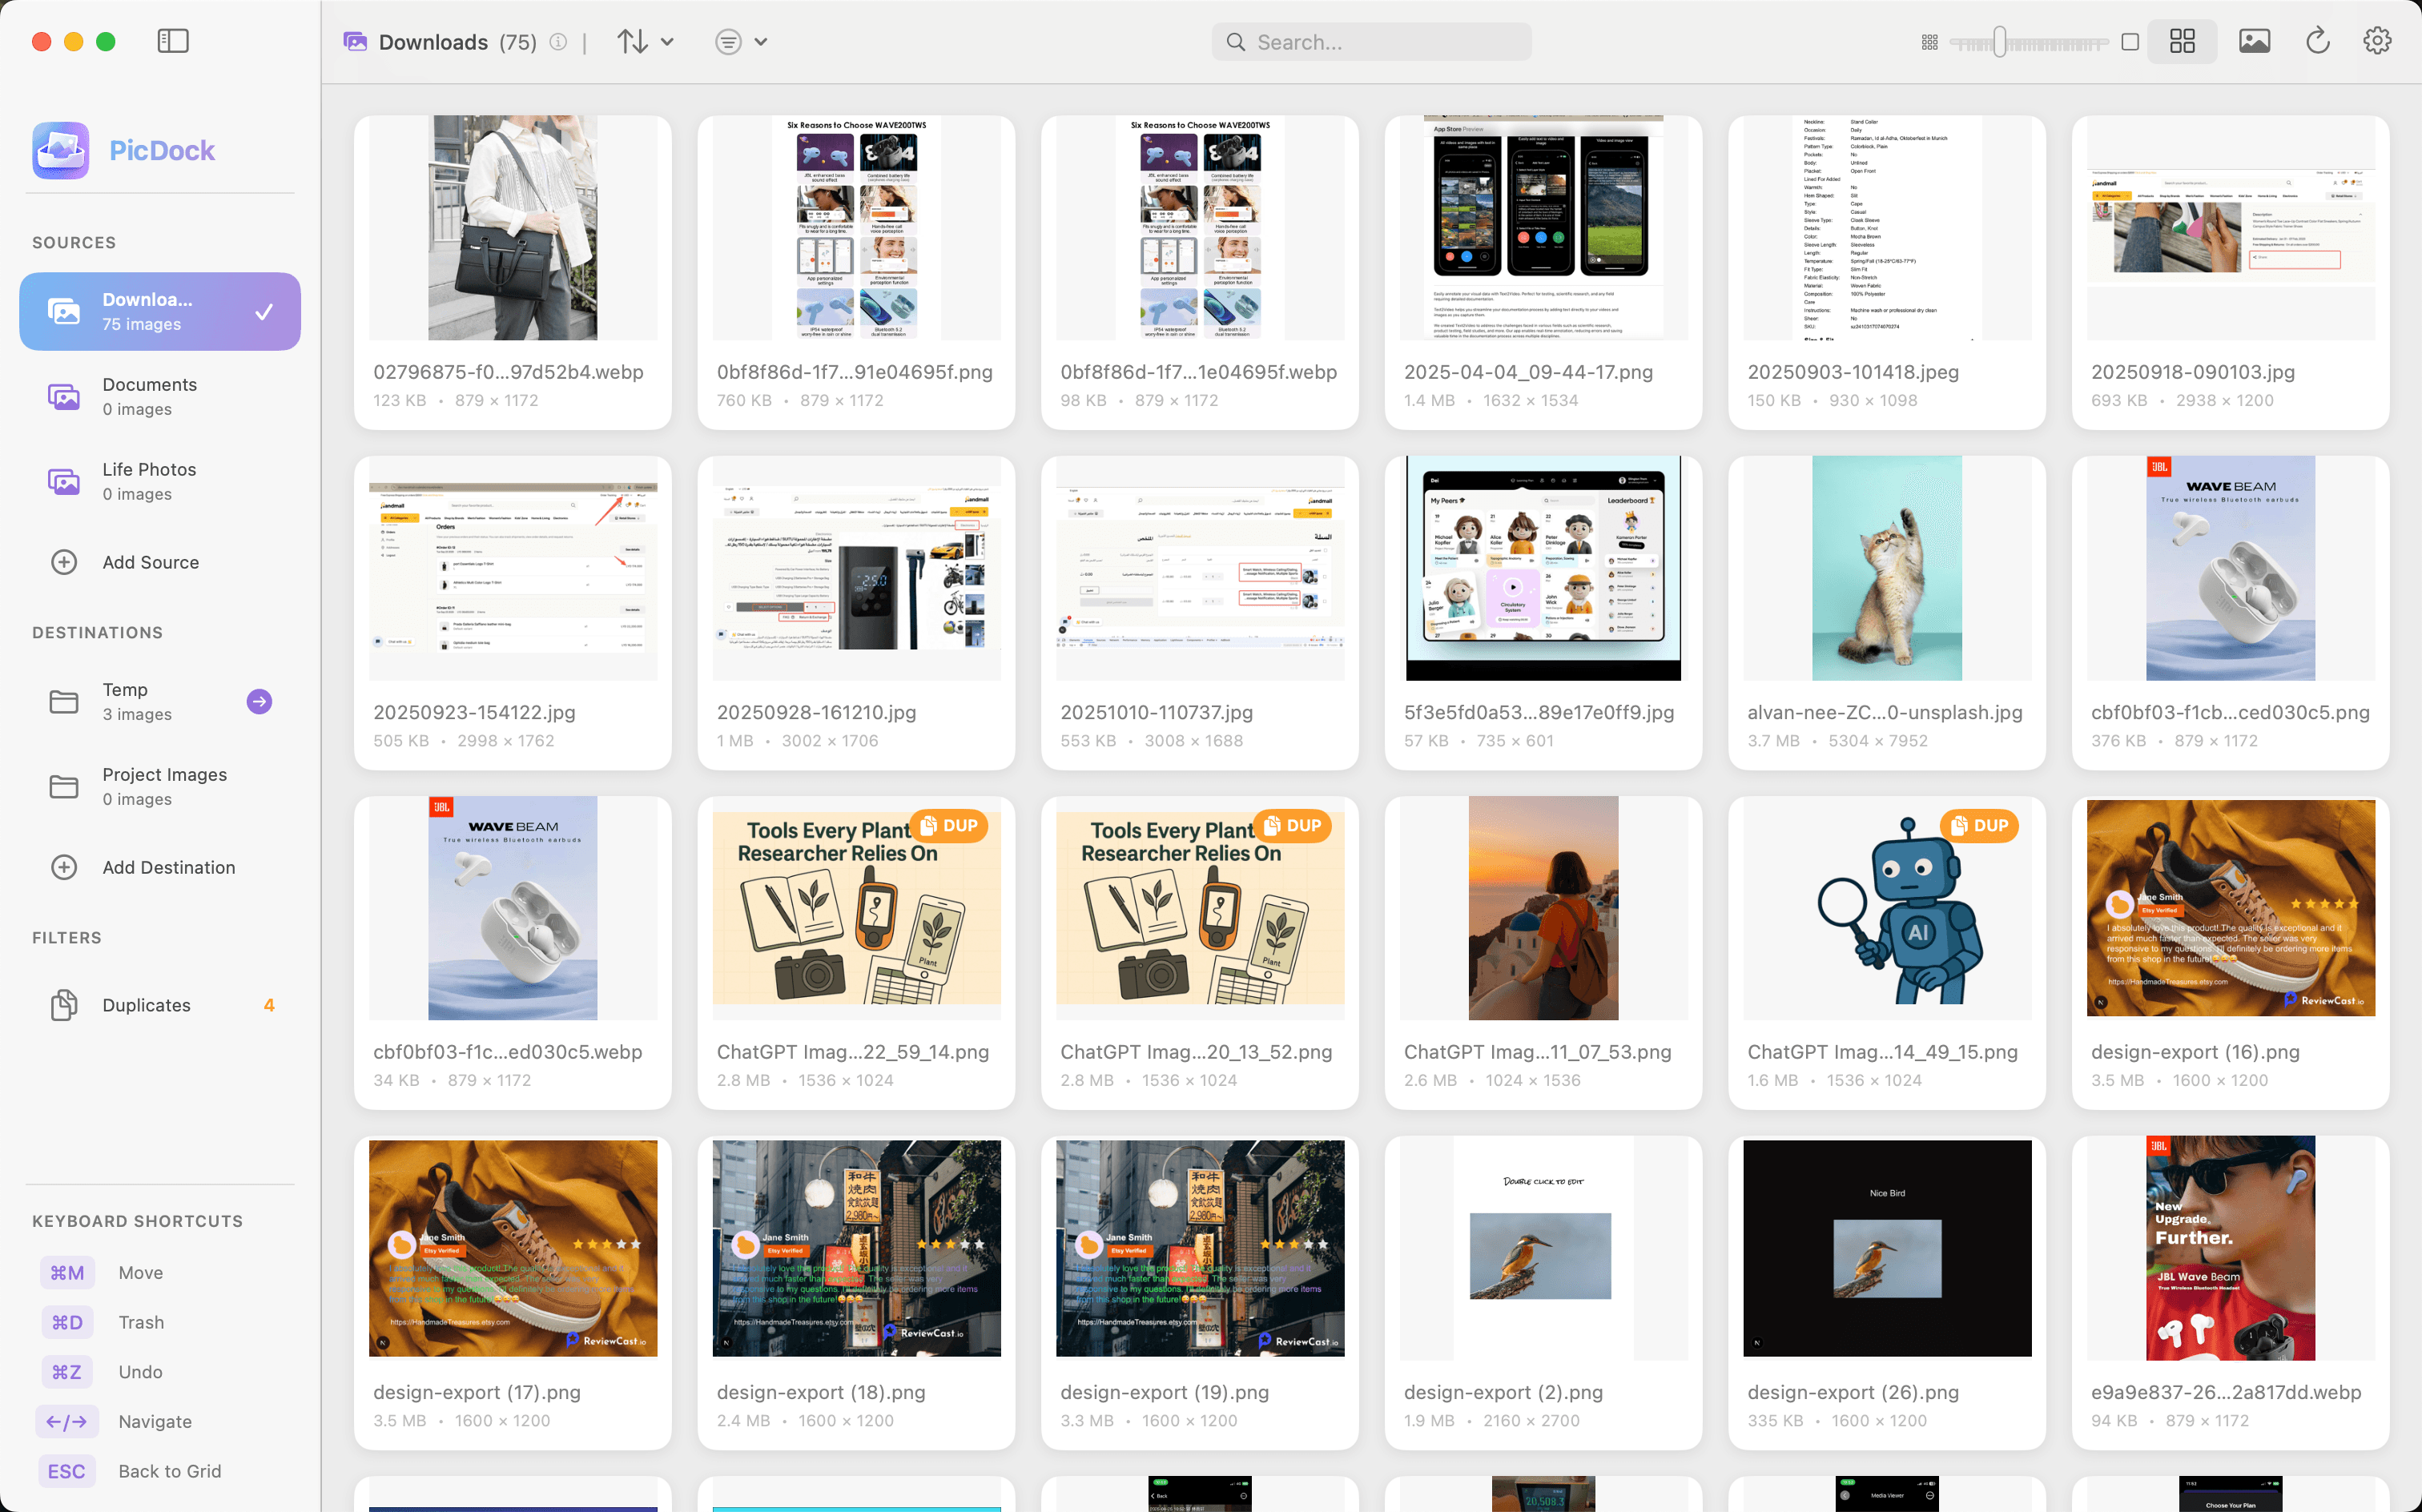Image resolution: width=2422 pixels, height=1512 pixels.
Task: Click Add Destination under Destinations
Action: 168,867
